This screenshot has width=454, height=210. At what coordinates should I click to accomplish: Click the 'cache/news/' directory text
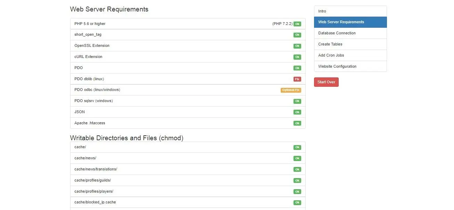click(x=85, y=158)
